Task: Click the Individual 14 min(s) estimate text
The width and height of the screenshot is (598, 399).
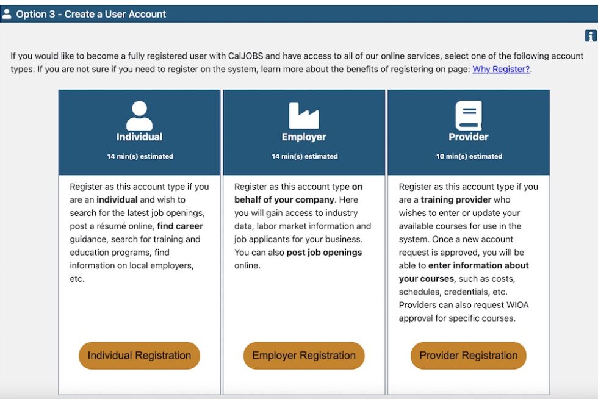Action: coord(139,156)
